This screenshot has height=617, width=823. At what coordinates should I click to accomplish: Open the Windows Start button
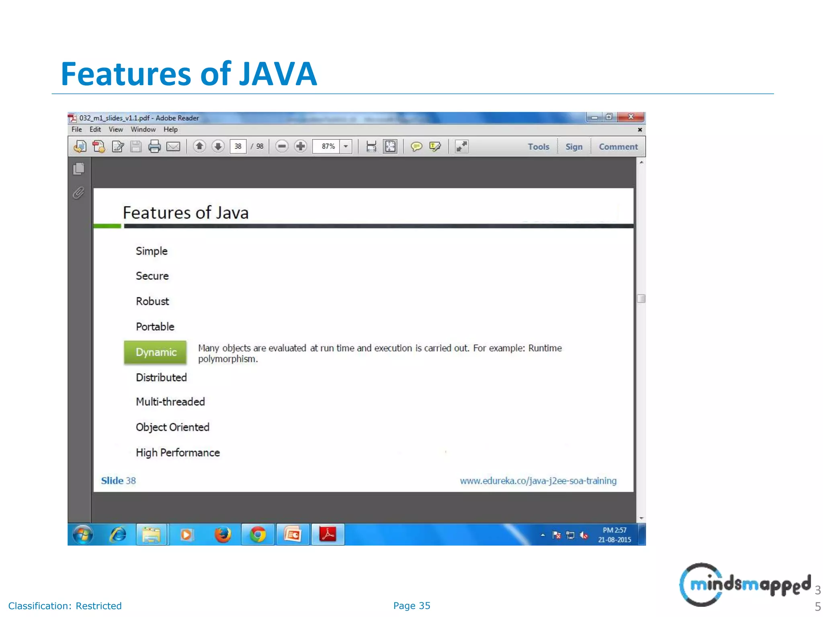(83, 535)
